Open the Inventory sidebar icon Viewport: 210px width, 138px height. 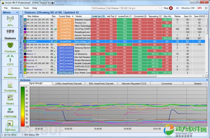coord(10,73)
